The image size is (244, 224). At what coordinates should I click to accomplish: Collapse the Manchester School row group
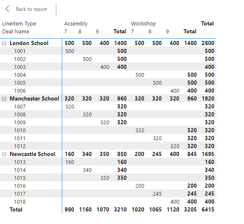pyautogui.click(x=4, y=99)
